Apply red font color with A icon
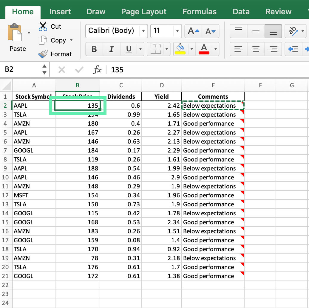The image size is (309, 308). click(x=204, y=49)
